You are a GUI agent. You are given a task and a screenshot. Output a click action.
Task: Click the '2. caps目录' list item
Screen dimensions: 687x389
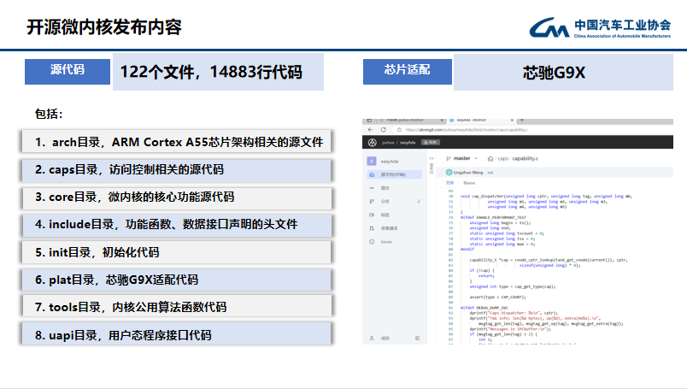tap(176, 170)
